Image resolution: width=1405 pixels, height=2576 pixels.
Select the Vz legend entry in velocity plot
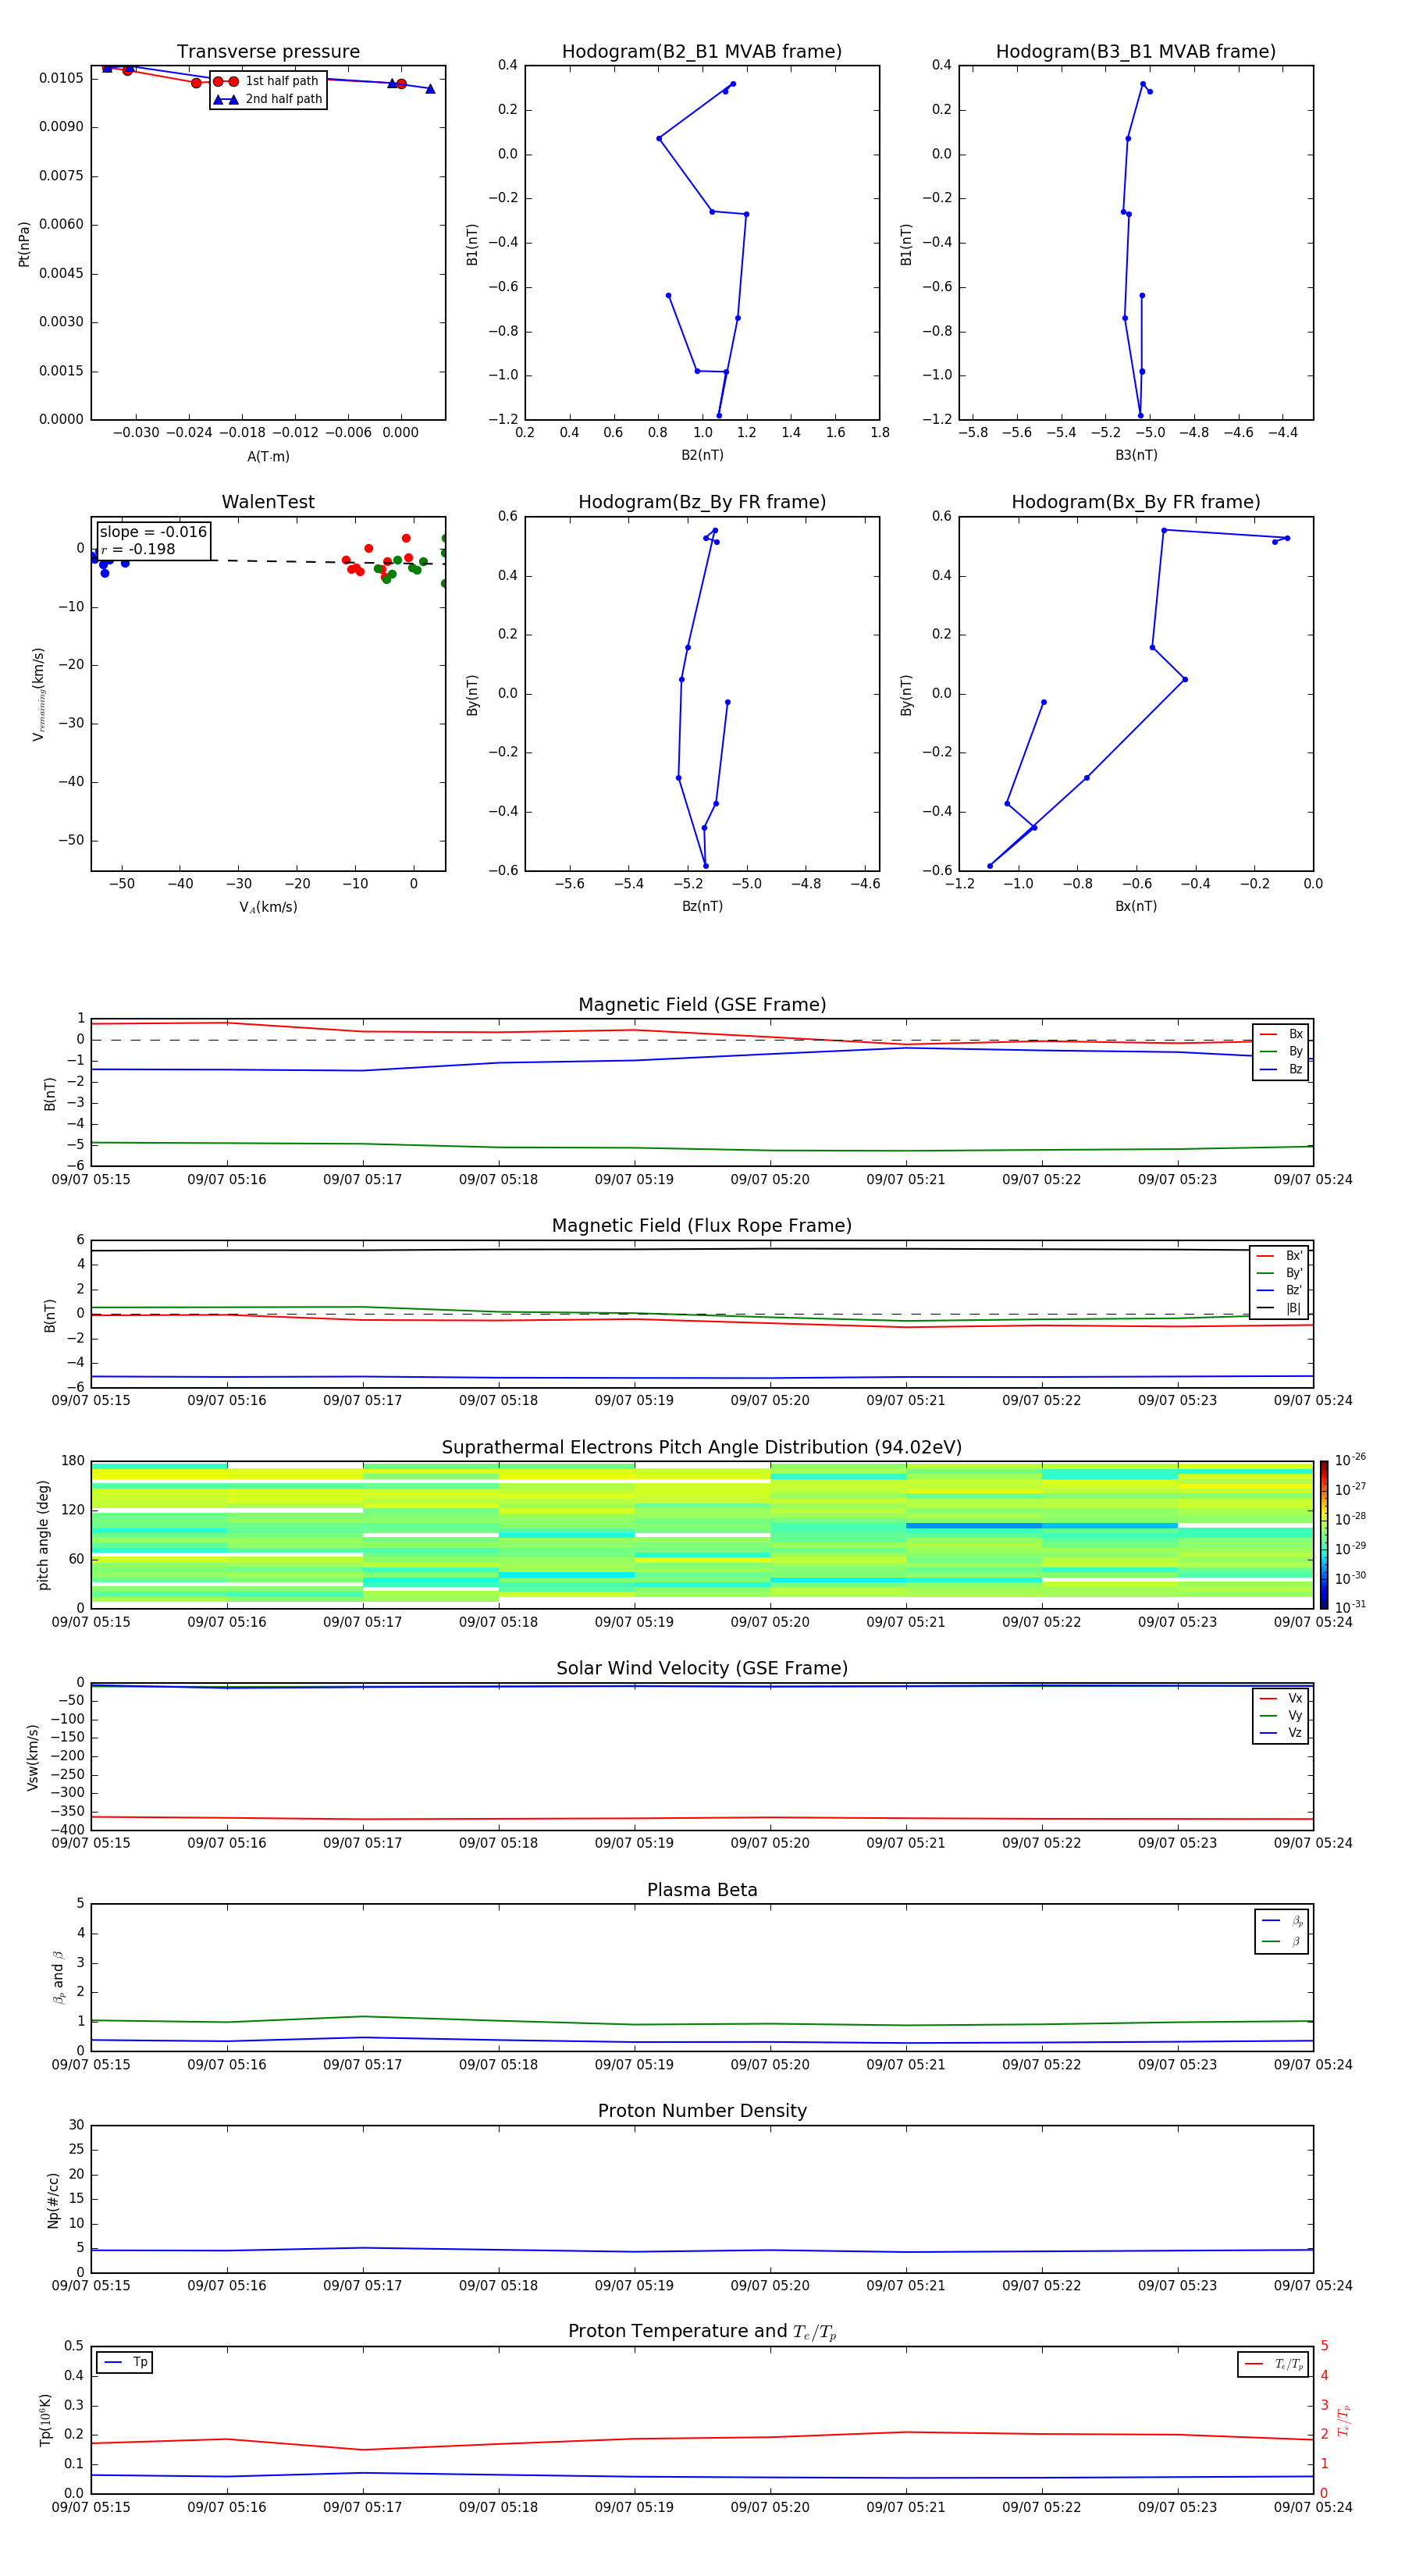click(1281, 1733)
